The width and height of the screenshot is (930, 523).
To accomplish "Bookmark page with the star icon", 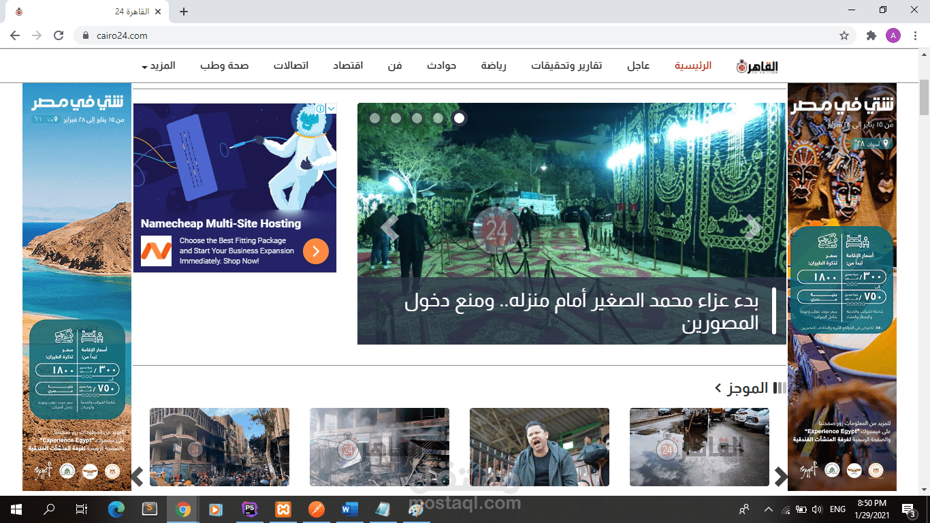I will tap(844, 35).
